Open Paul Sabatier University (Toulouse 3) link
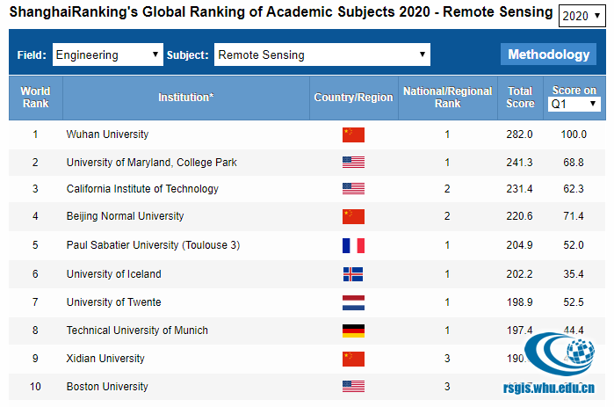 (153, 245)
